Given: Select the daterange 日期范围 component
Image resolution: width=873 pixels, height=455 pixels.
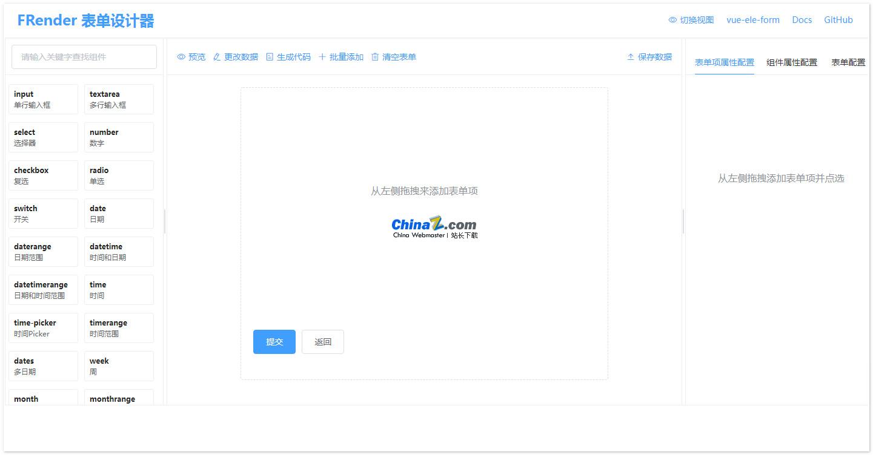Looking at the screenshot, I should [x=43, y=251].
